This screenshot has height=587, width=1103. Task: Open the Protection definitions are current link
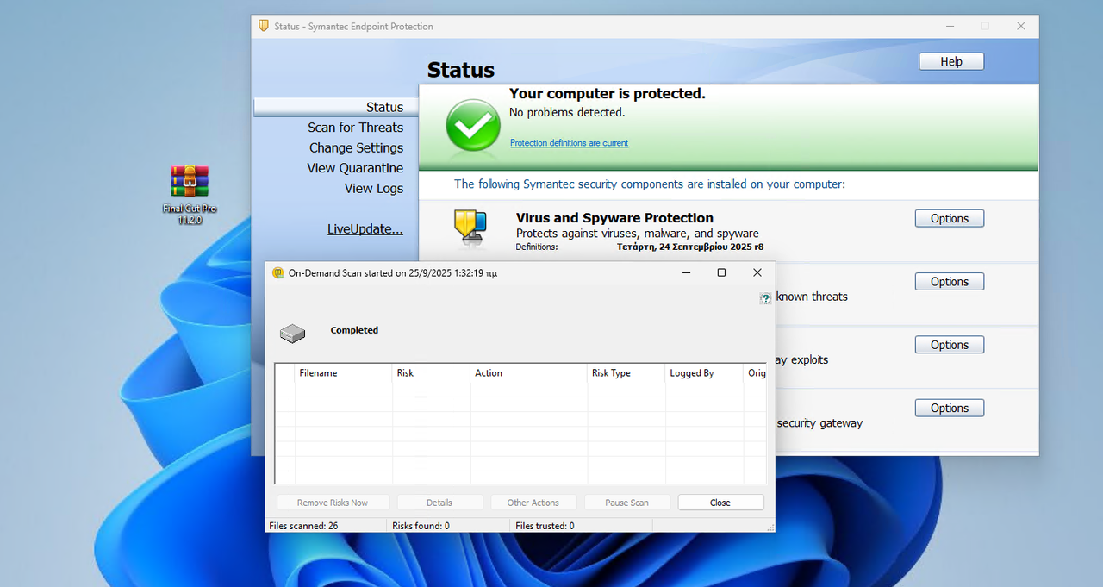click(x=569, y=143)
